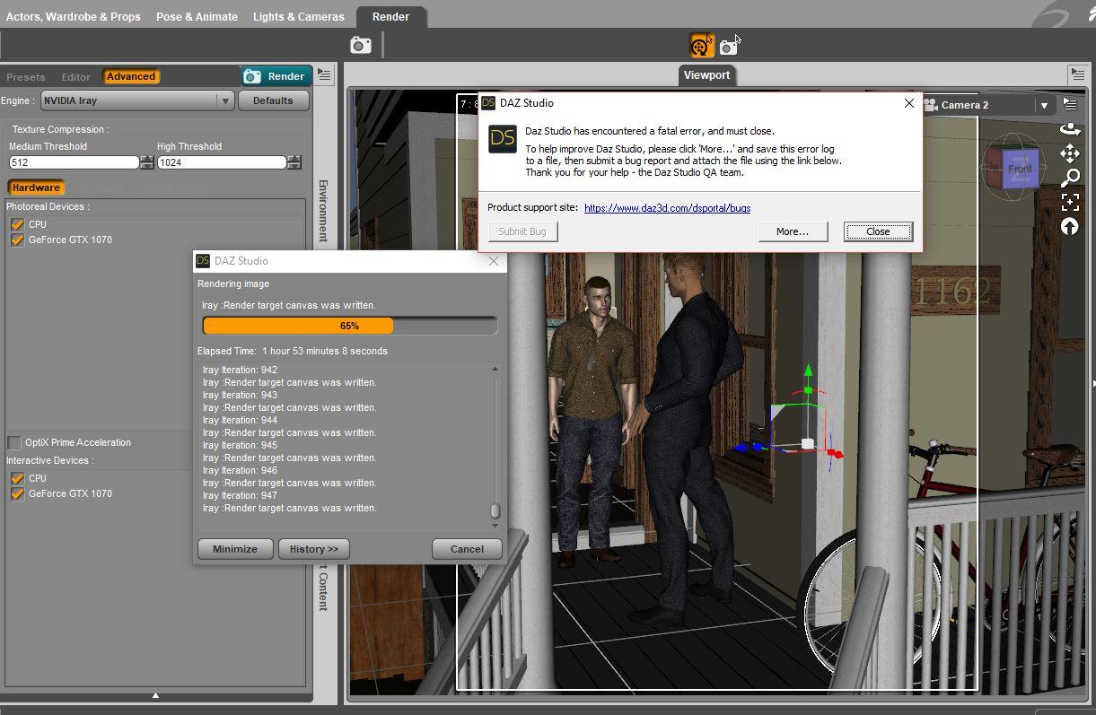Adjust the High Threshold stepper arrows
1096x715 pixels.
coord(294,162)
